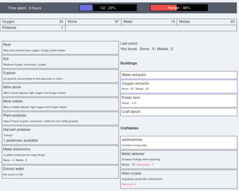The width and height of the screenshot is (239, 191).
Task: Click the 'Last event :' label
Action: 130,44
